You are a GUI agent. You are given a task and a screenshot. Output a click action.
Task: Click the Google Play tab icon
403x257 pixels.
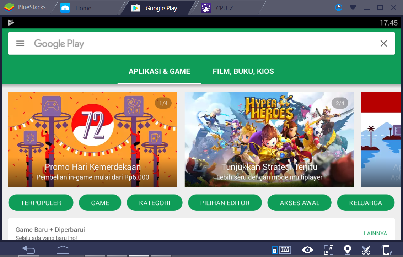(x=135, y=8)
